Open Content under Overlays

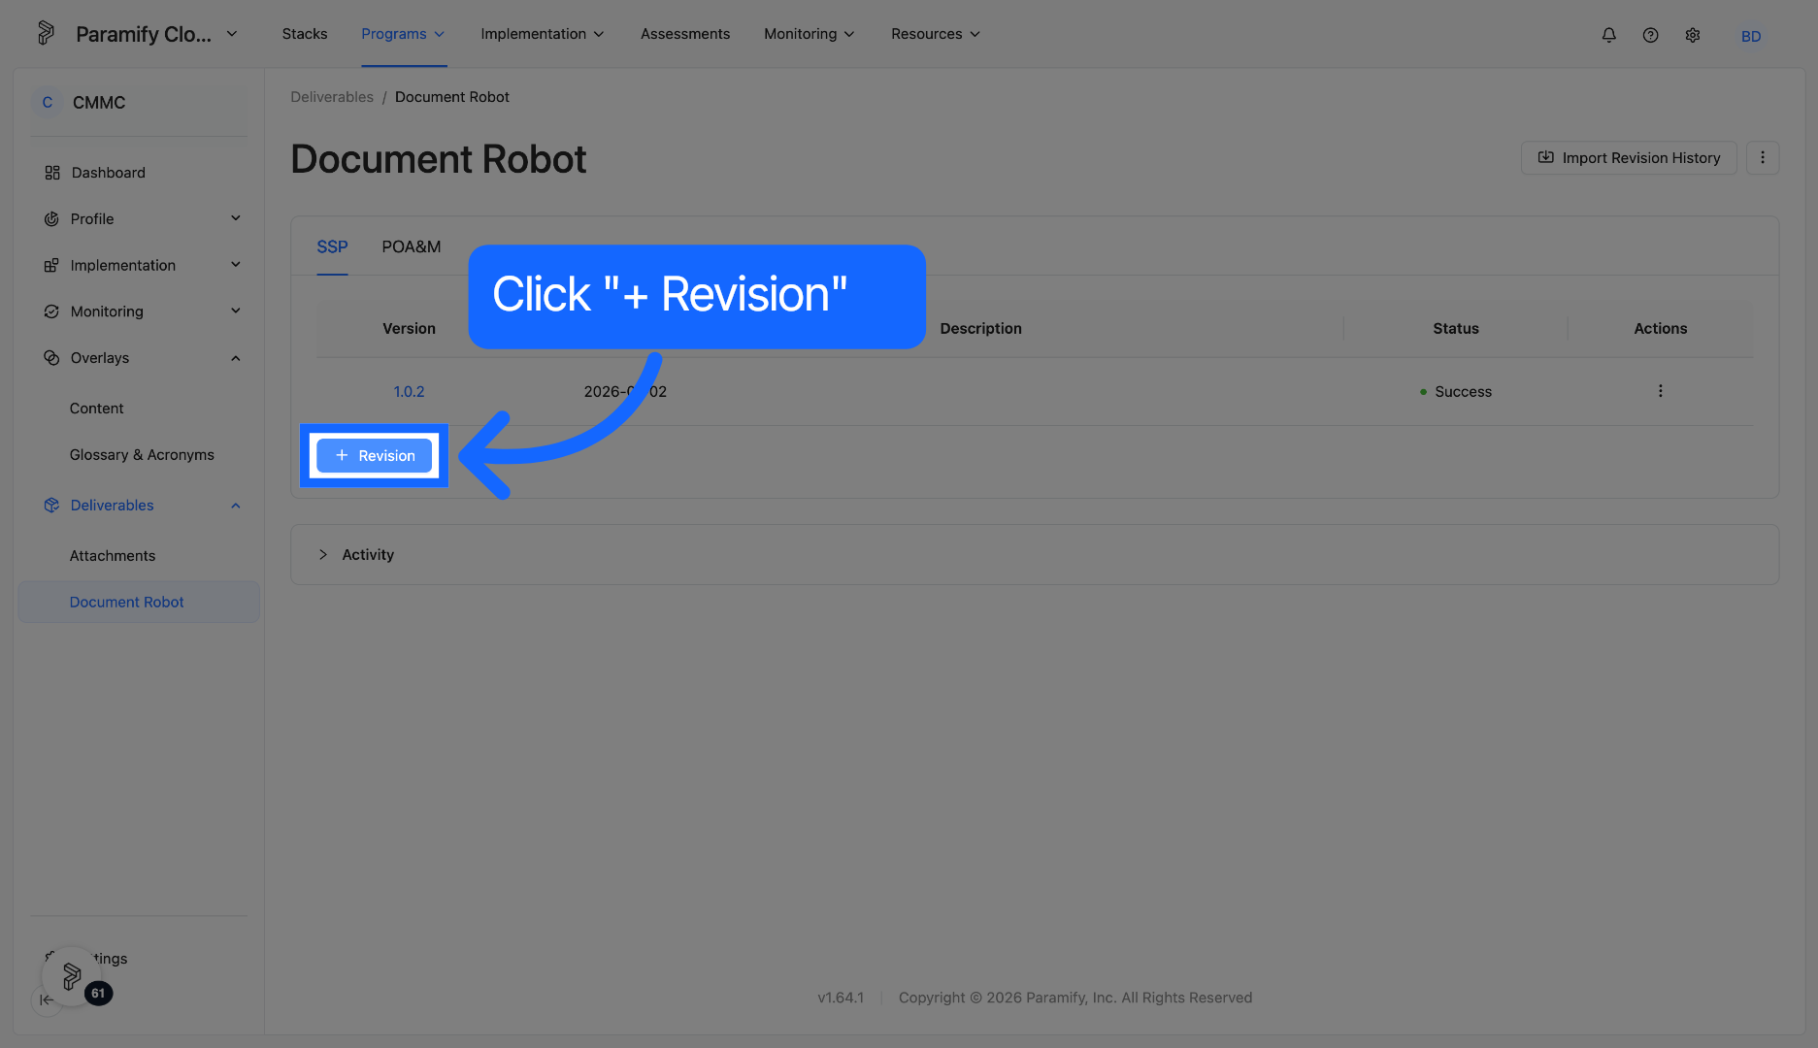pyautogui.click(x=96, y=409)
